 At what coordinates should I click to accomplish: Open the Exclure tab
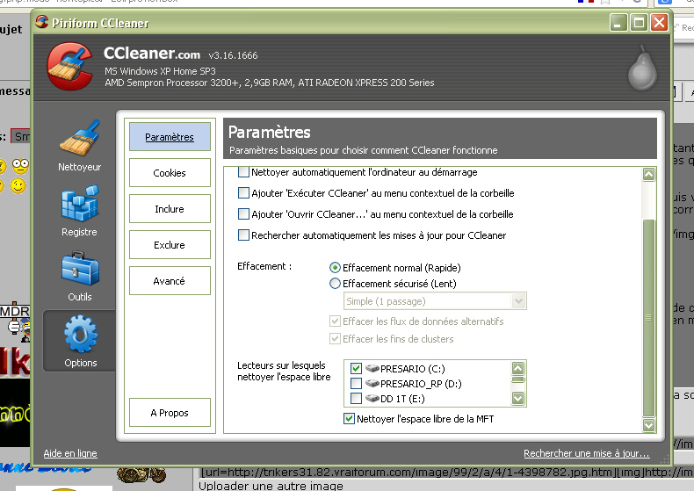click(x=170, y=244)
